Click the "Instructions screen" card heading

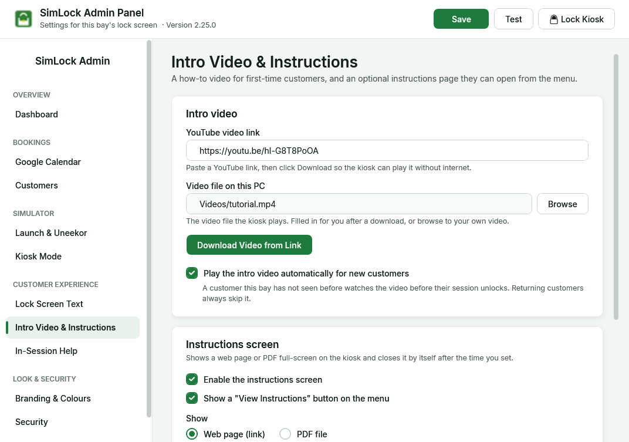[x=232, y=345]
